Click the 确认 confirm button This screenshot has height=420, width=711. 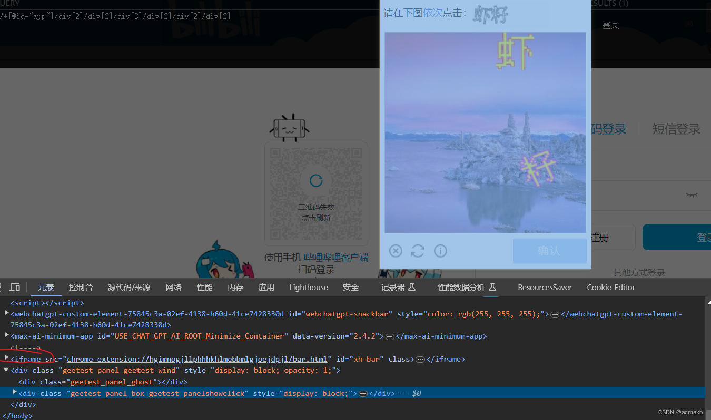[x=549, y=251]
